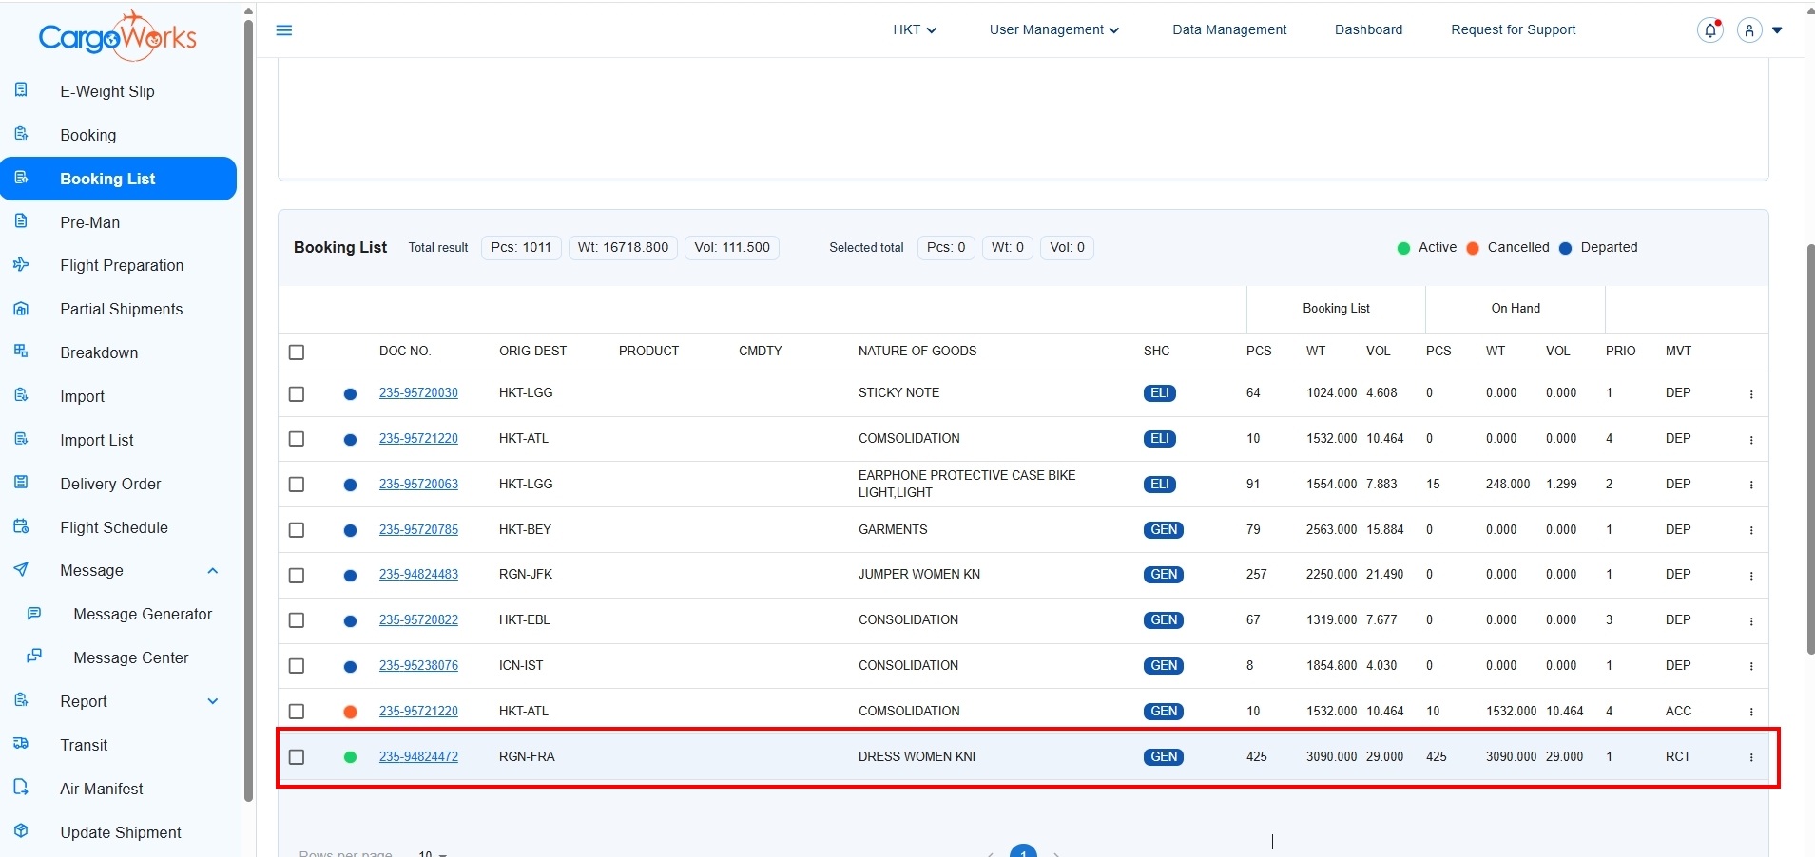Click the hamburger menu icon
The width and height of the screenshot is (1815, 857).
coord(283,30)
